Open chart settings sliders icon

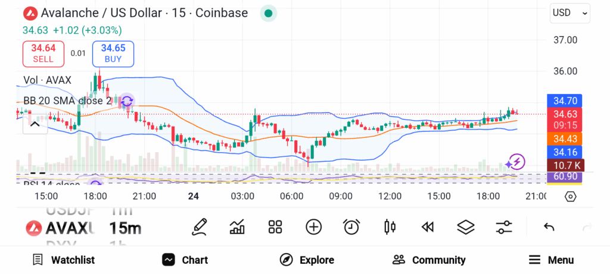point(504,227)
